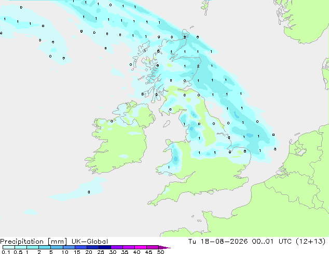Select the "10" legend scale label

point(65,252)
